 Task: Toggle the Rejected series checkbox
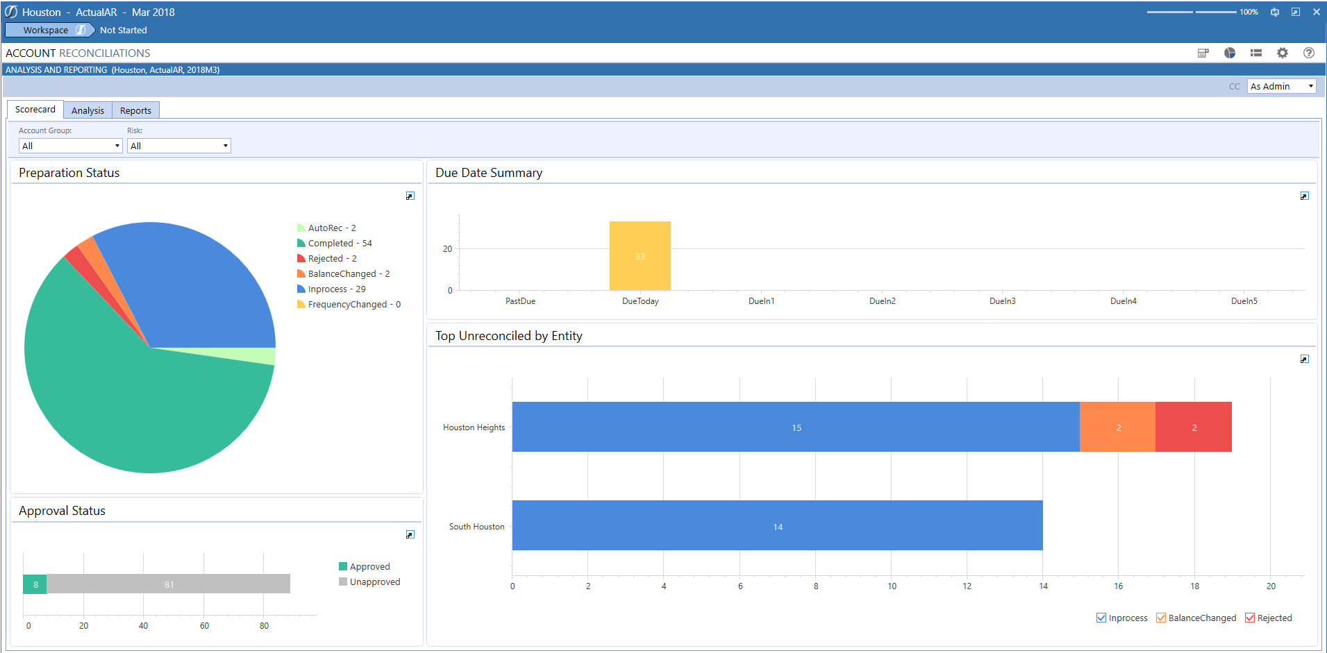(1250, 618)
